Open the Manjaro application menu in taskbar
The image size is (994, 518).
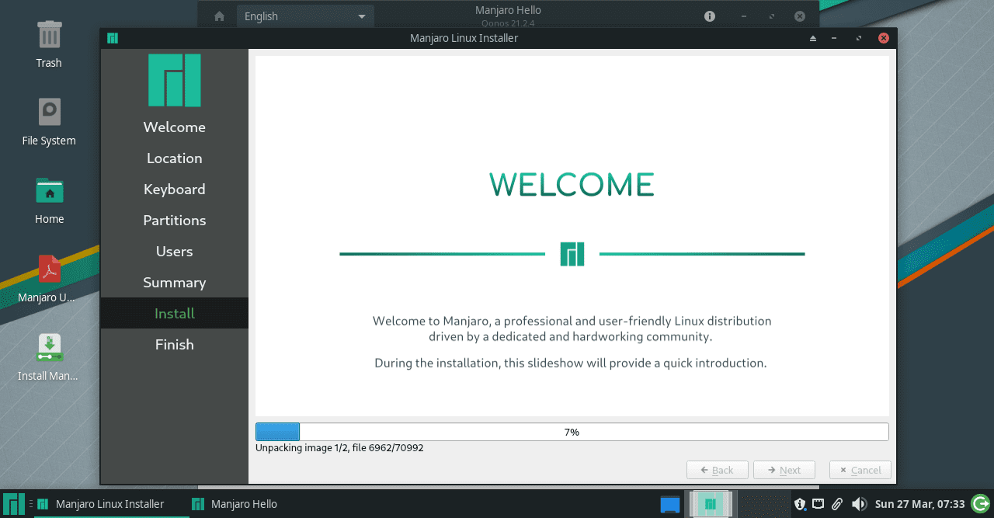pyautogui.click(x=13, y=504)
